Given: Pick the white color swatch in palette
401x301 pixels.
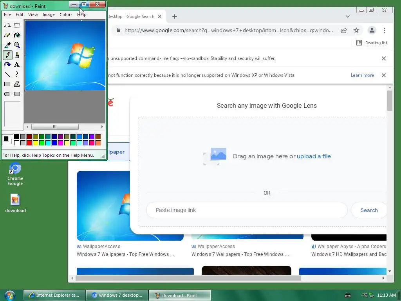Looking at the screenshot, I should 16,143.
